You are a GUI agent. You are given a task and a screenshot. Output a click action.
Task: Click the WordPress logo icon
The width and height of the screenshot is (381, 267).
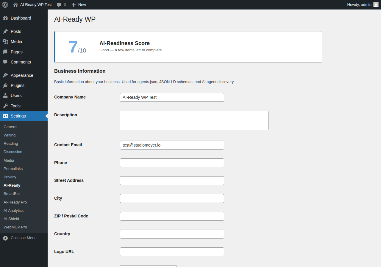tap(5, 5)
